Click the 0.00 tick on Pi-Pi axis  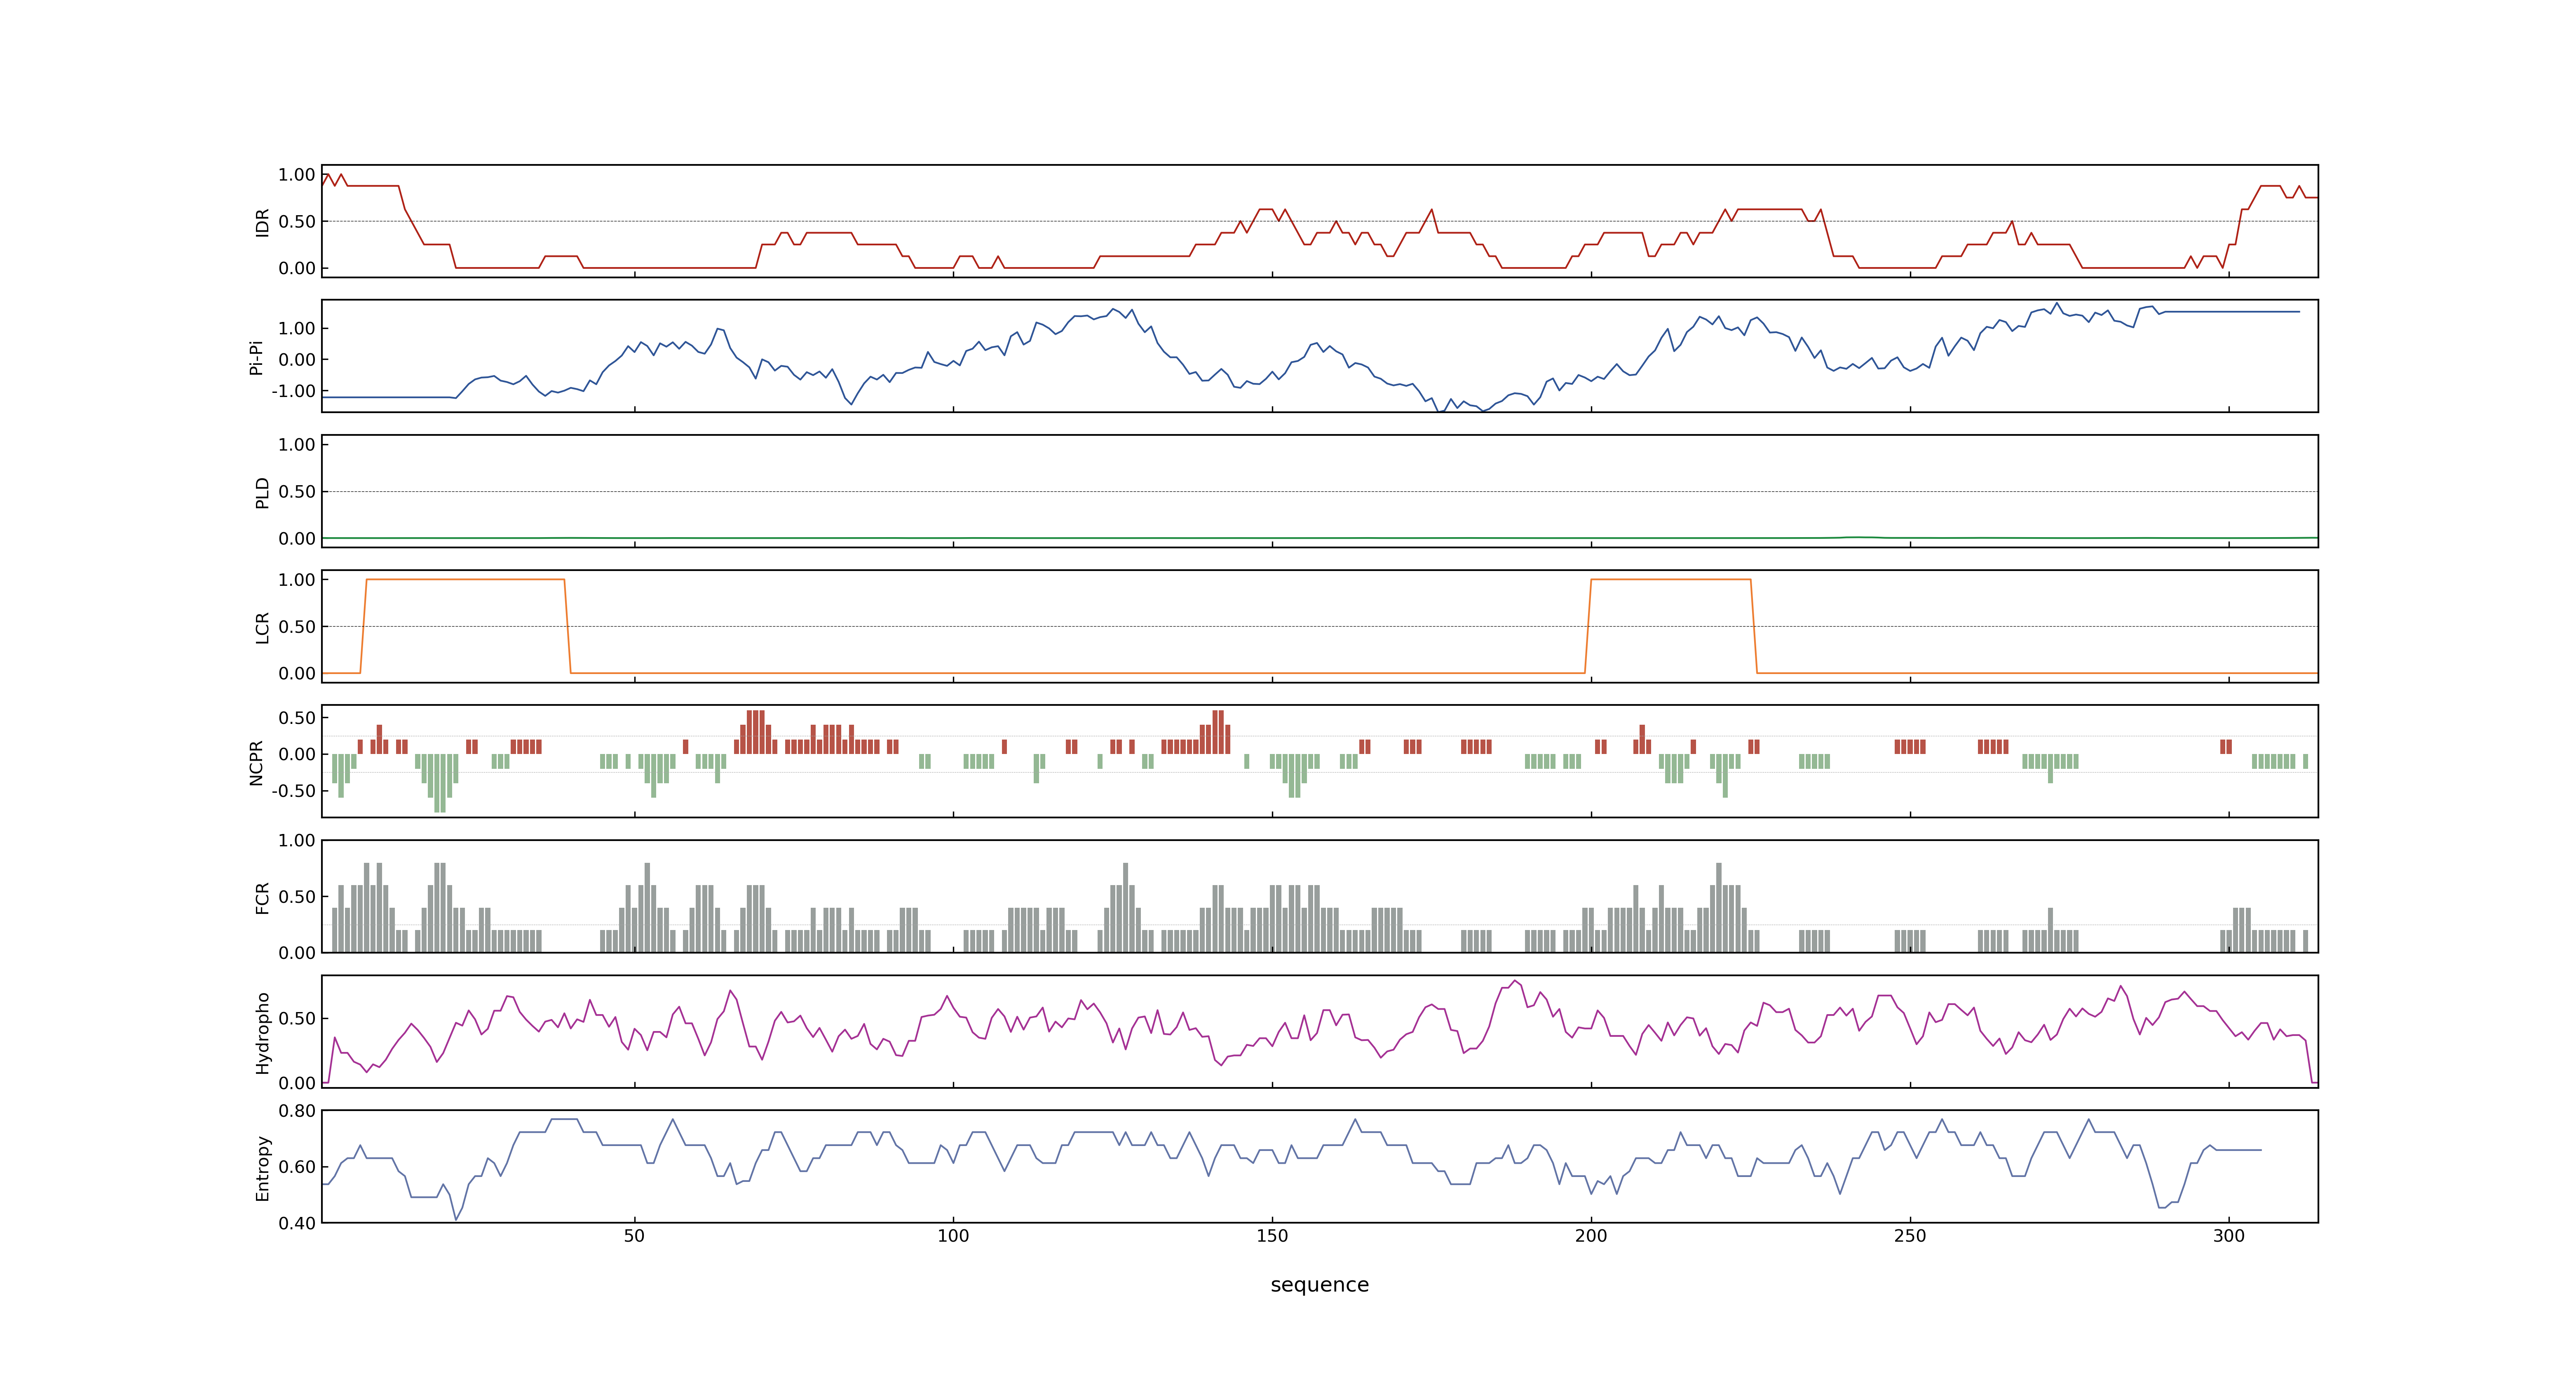pos(297,359)
